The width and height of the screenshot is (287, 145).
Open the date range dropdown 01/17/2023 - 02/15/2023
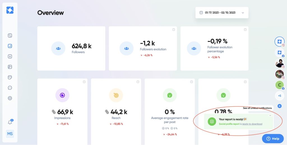click(222, 13)
